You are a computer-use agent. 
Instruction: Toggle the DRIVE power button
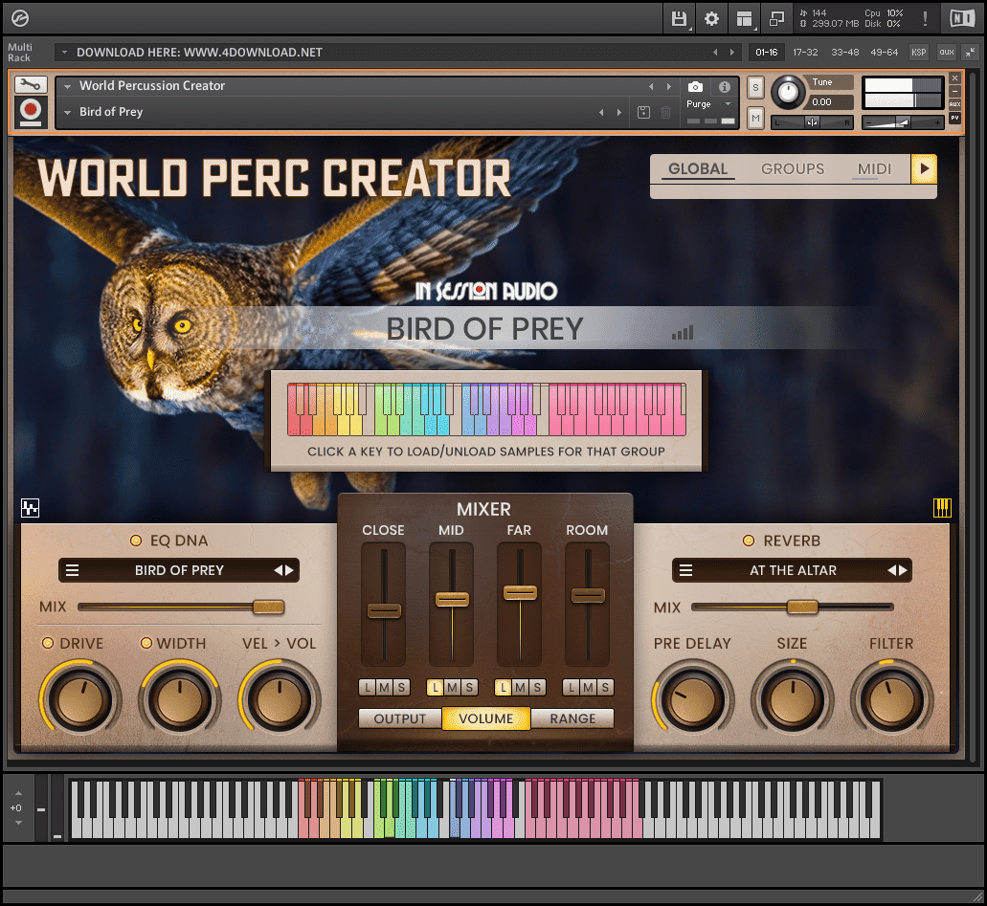(47, 643)
